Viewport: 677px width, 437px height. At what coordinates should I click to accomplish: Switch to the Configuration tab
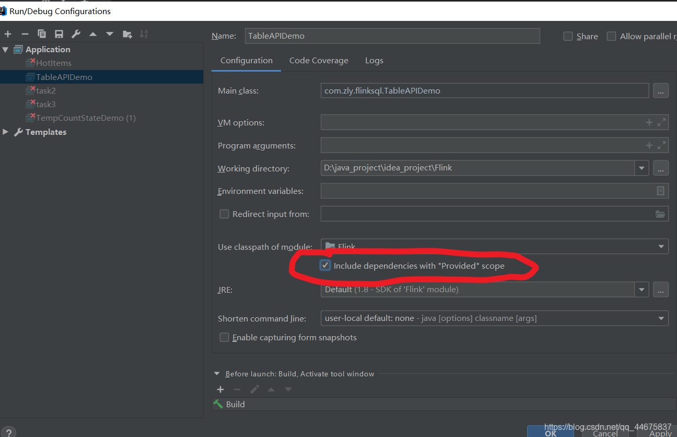pyautogui.click(x=247, y=61)
